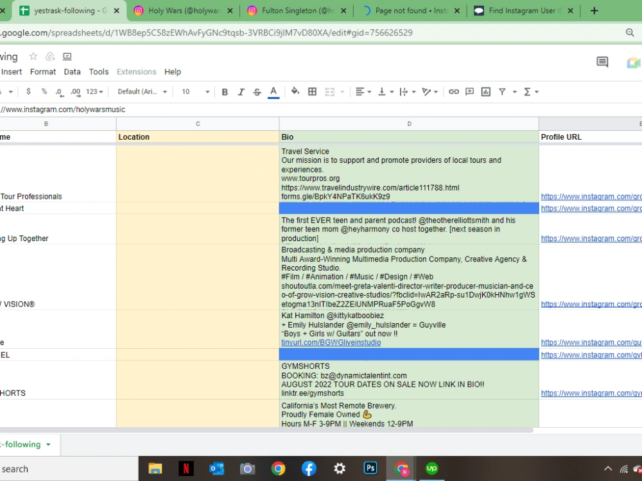Click the browser address bar URL

point(207,33)
